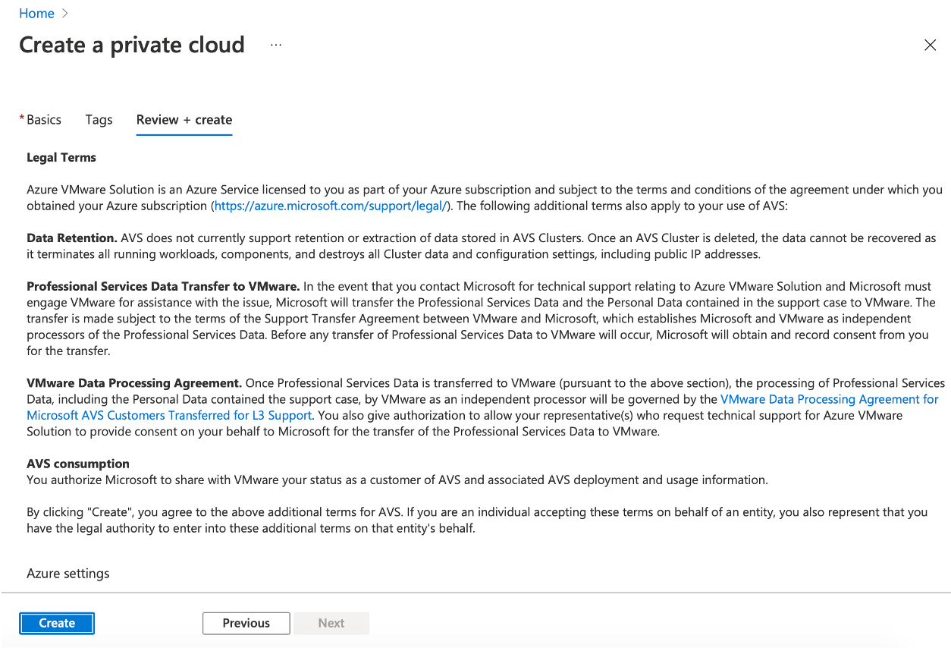Click the greyed-out Next button
Image resolution: width=951 pixels, height=648 pixels.
(x=331, y=623)
